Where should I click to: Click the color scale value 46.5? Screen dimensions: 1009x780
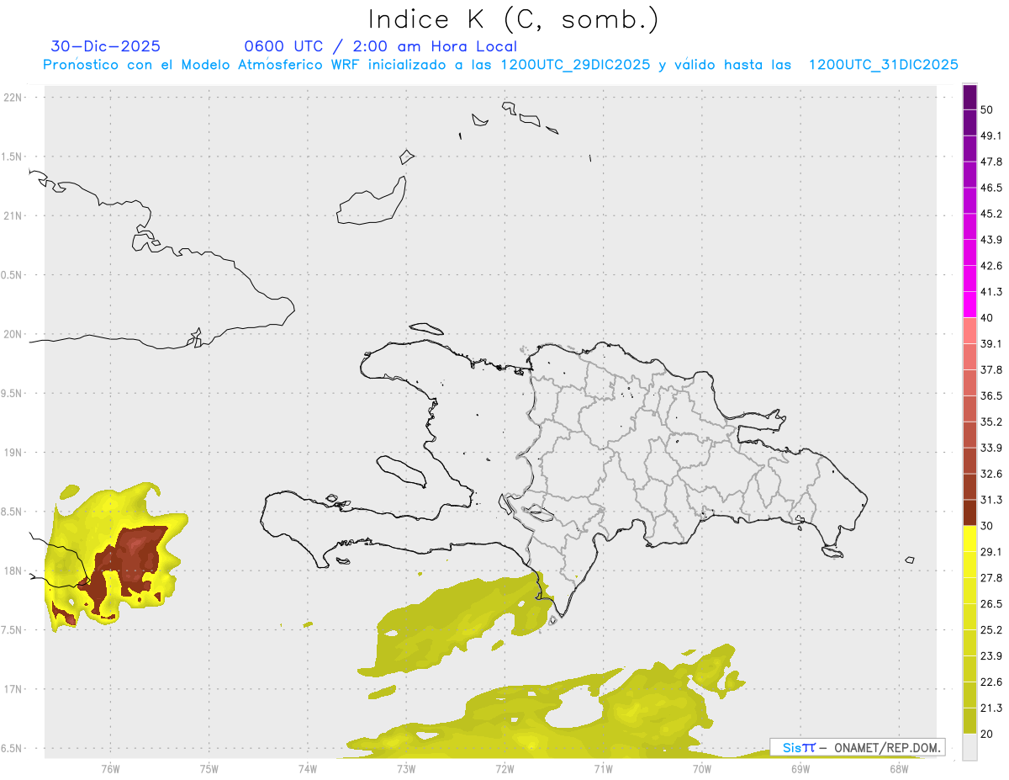991,188
